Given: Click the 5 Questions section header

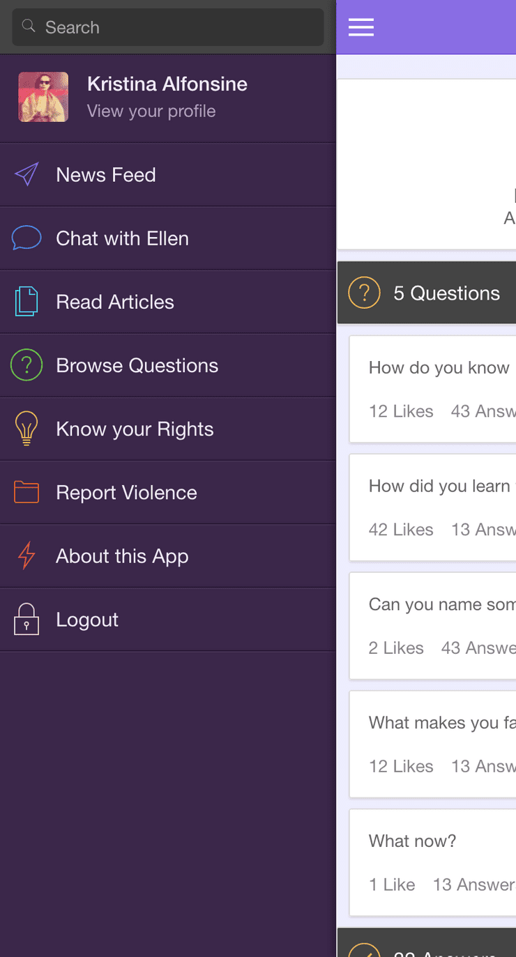Looking at the screenshot, I should pyautogui.click(x=427, y=293).
